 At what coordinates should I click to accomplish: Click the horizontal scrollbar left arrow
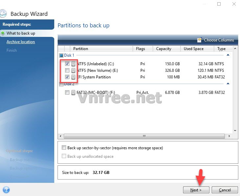click(60, 136)
